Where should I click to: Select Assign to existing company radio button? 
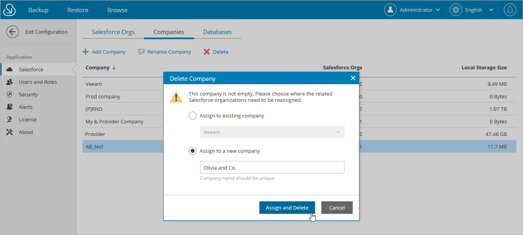[x=193, y=116]
